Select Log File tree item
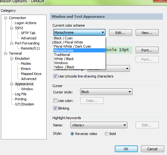Screen dimensions: 167x155 (x=21, y=94)
